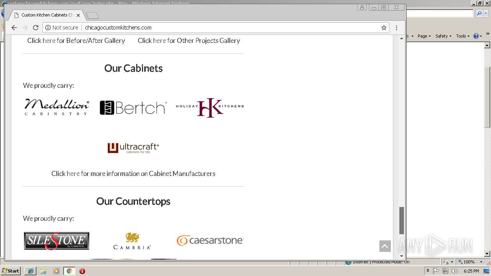Viewport: 491px width, 276px height.
Task: Show hidden system tray icons
Action: (428, 271)
